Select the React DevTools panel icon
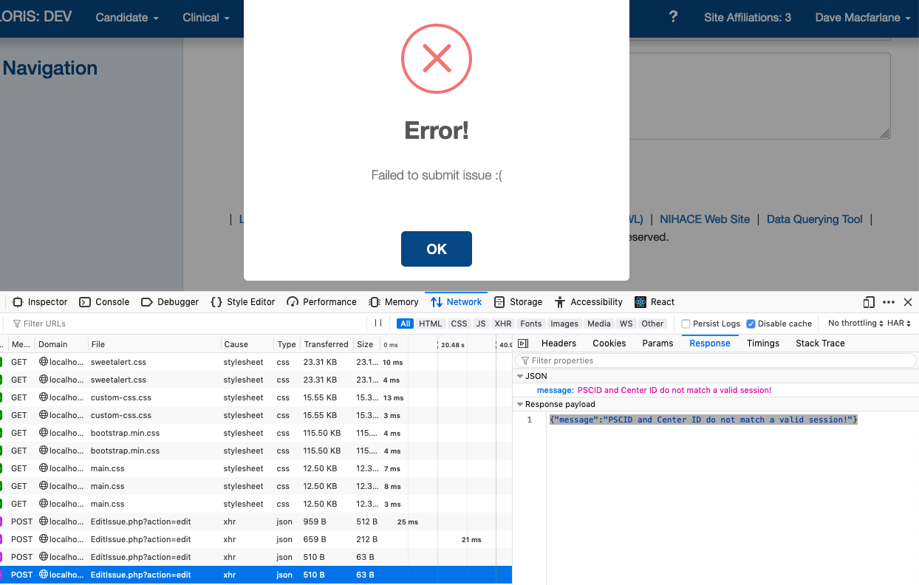Image resolution: width=919 pixels, height=585 pixels. click(640, 301)
